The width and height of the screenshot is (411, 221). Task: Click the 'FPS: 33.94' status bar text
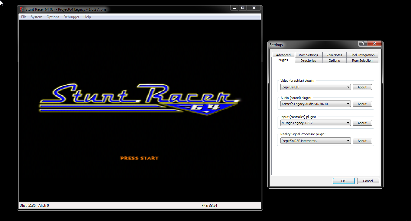click(209, 206)
